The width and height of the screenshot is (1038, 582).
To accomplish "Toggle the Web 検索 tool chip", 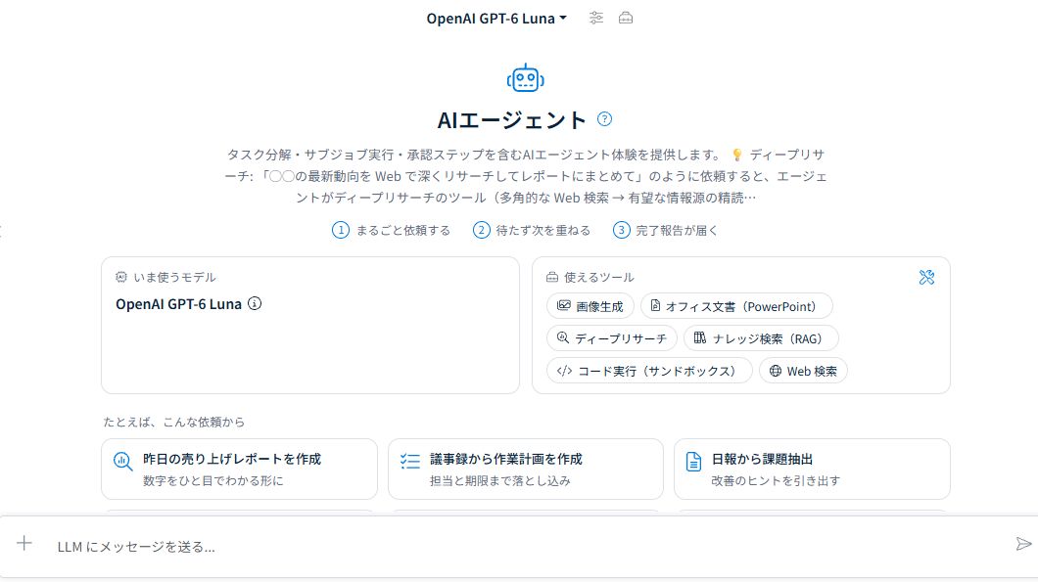I will click(803, 371).
